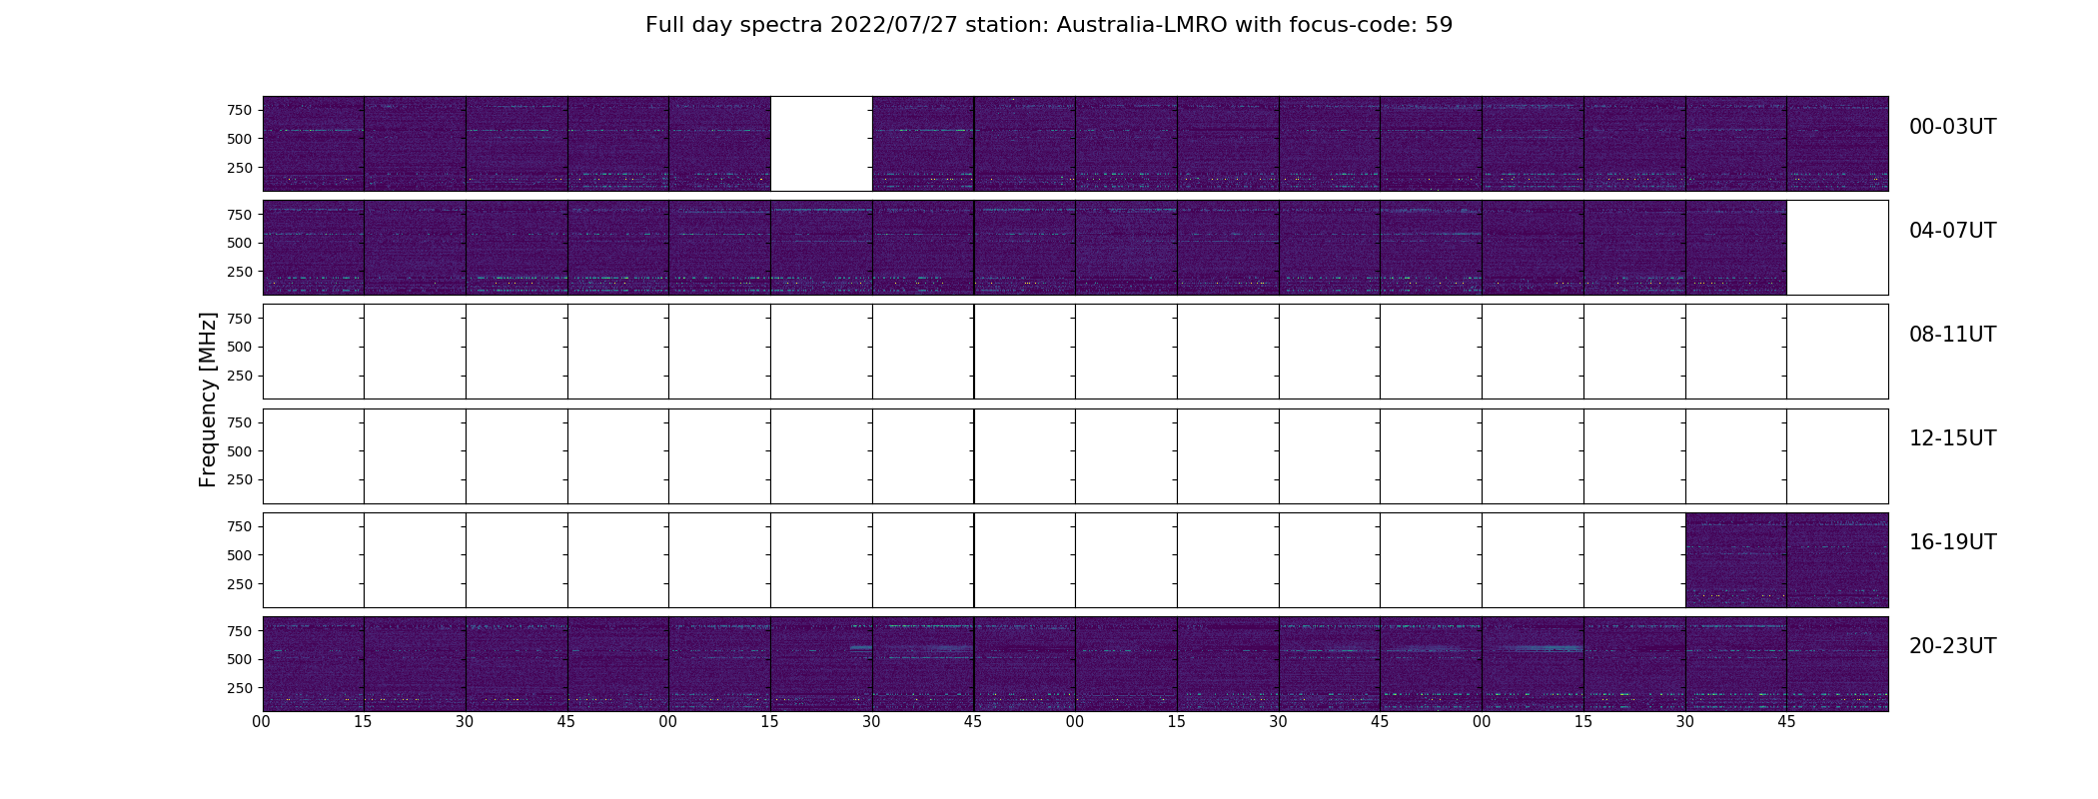Viewport: 2098px width, 799px height.
Task: Click the 500 tick label of the 00-03UT row
Action: pyautogui.click(x=239, y=139)
